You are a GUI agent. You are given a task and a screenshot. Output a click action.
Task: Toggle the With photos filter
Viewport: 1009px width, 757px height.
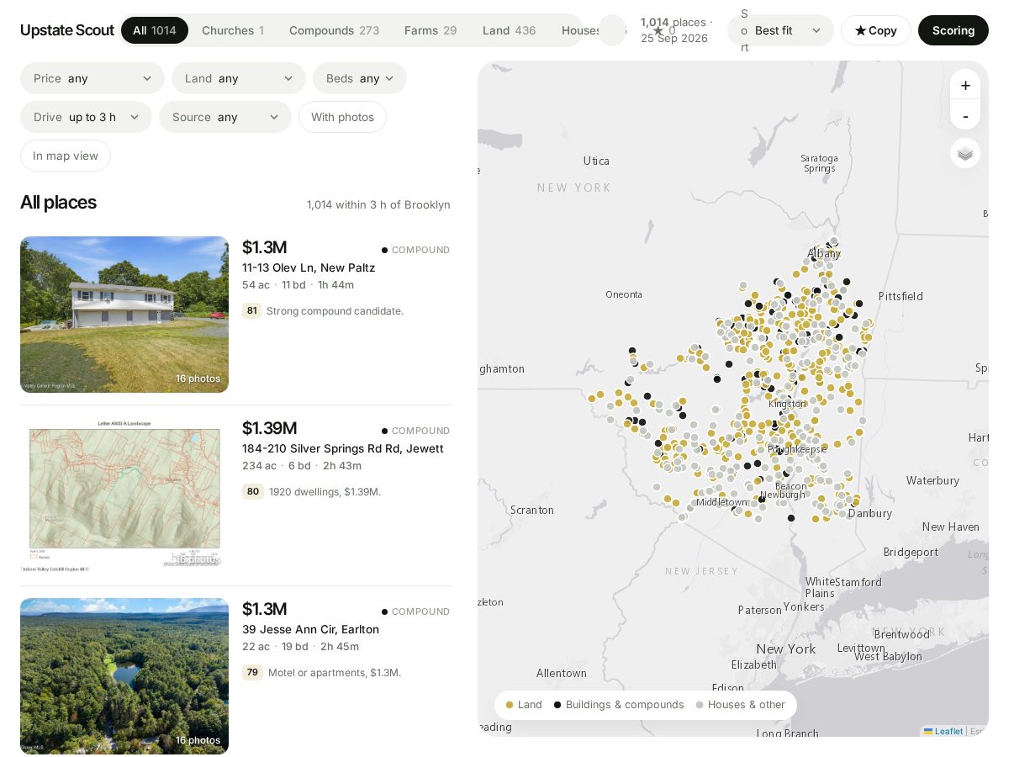[342, 117]
